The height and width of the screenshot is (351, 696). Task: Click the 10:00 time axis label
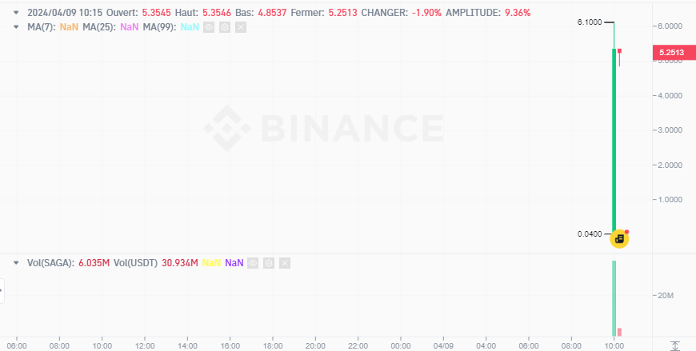(x=614, y=345)
